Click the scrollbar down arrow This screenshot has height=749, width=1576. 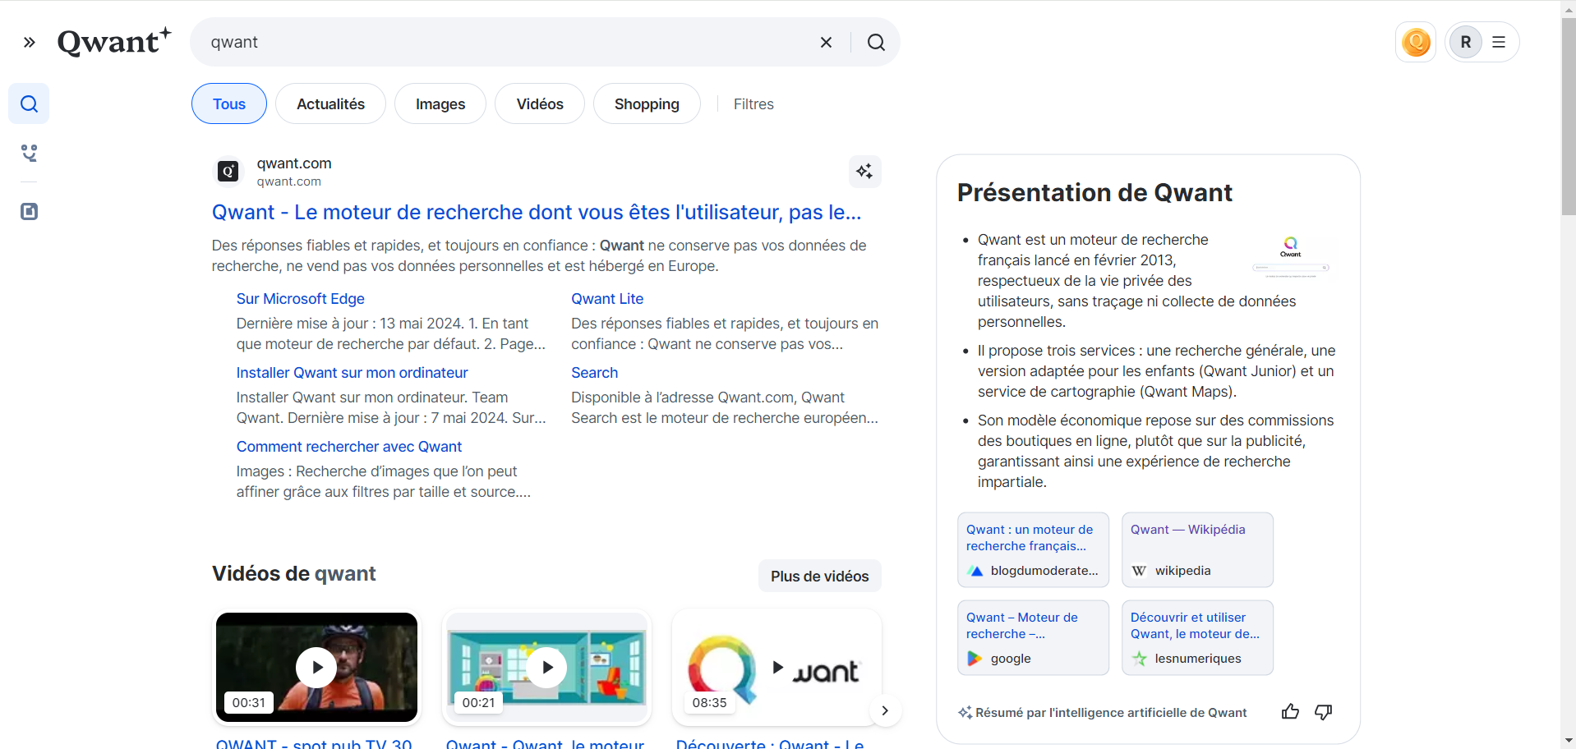(1568, 742)
